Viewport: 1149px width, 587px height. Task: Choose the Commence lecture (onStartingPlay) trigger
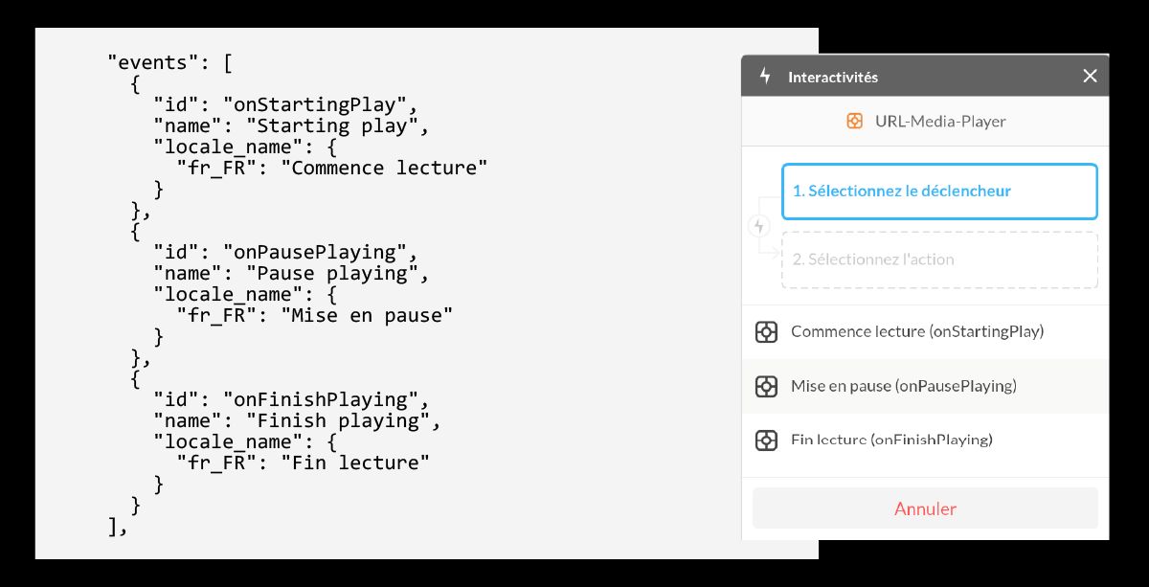coord(916,332)
